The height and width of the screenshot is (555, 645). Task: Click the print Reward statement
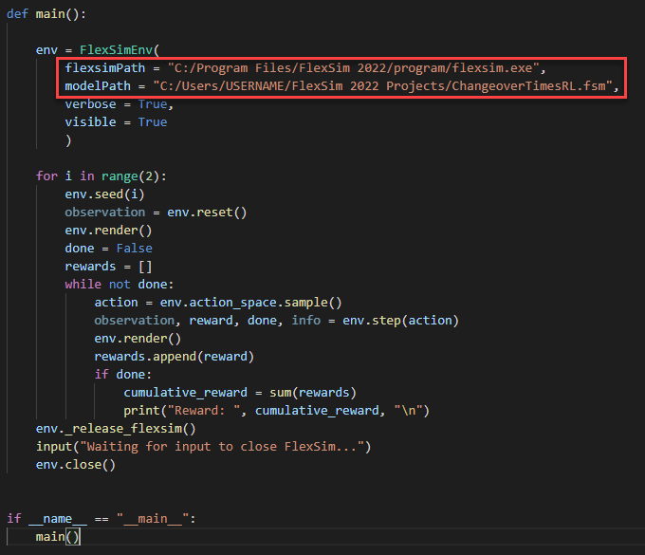coord(276,411)
